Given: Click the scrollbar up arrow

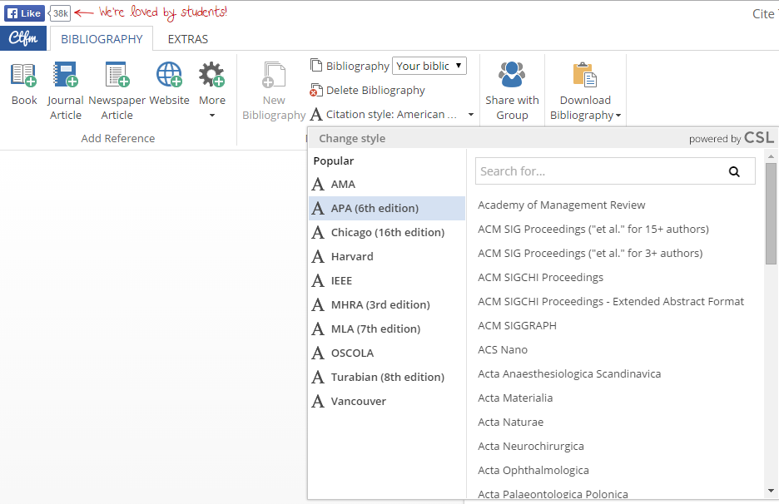Looking at the screenshot, I should (771, 156).
